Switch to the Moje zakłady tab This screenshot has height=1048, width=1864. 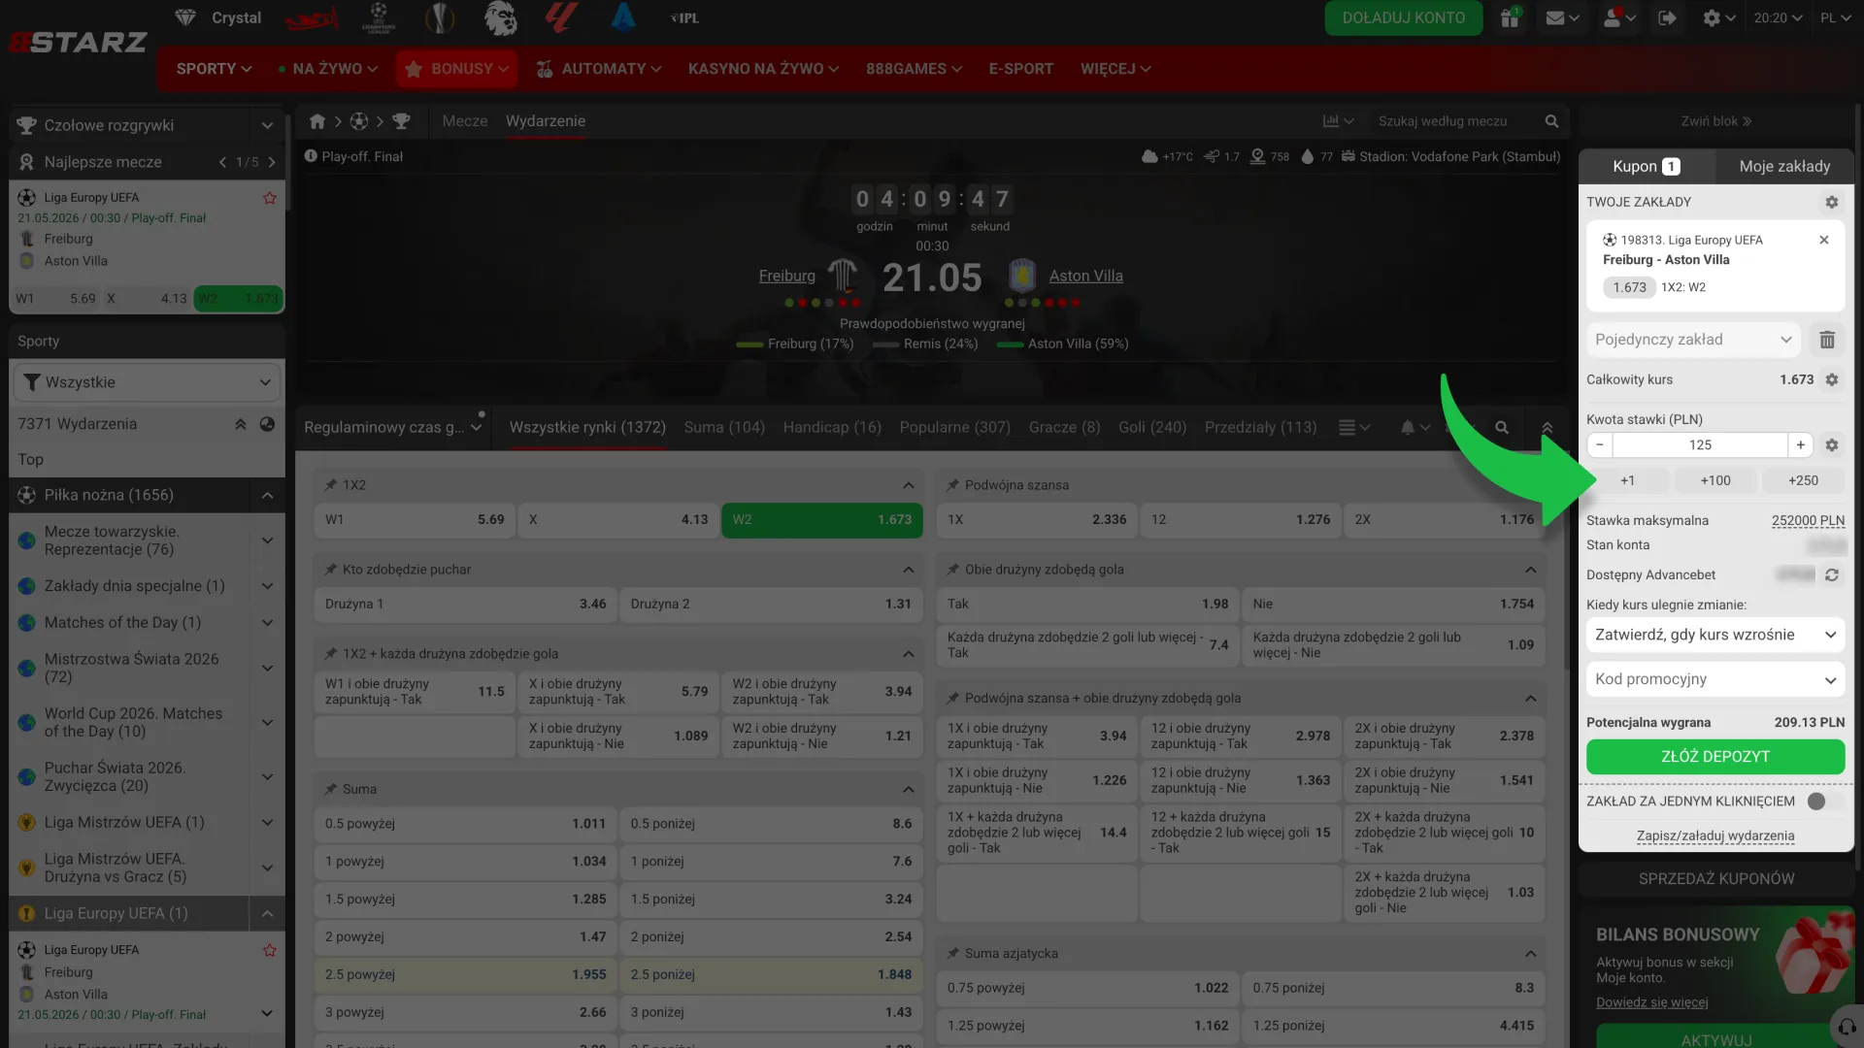(x=1784, y=166)
